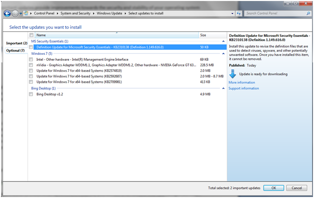The height and width of the screenshot is (198, 314).
Task: Expand breadcrumb arrow after Control Panel
Action: click(57, 13)
